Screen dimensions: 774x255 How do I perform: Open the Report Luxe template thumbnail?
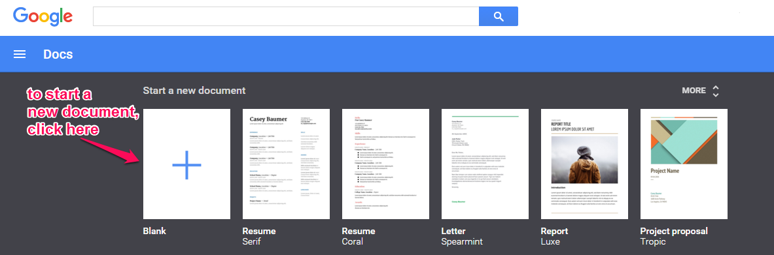(584, 164)
